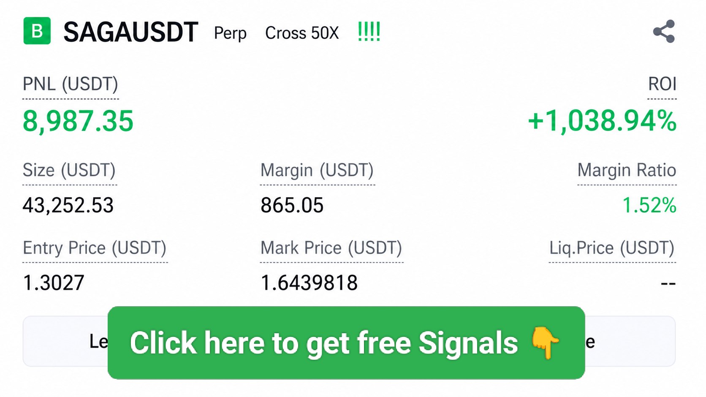Tap the Margin Ratio label
Screen dimensions: 706x397
[627, 170]
